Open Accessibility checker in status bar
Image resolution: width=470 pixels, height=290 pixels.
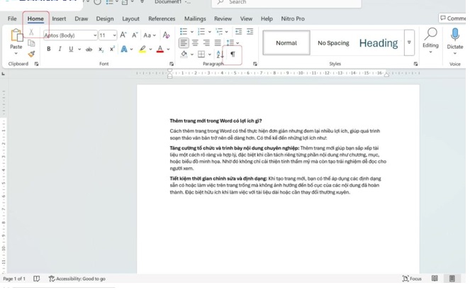(77, 279)
